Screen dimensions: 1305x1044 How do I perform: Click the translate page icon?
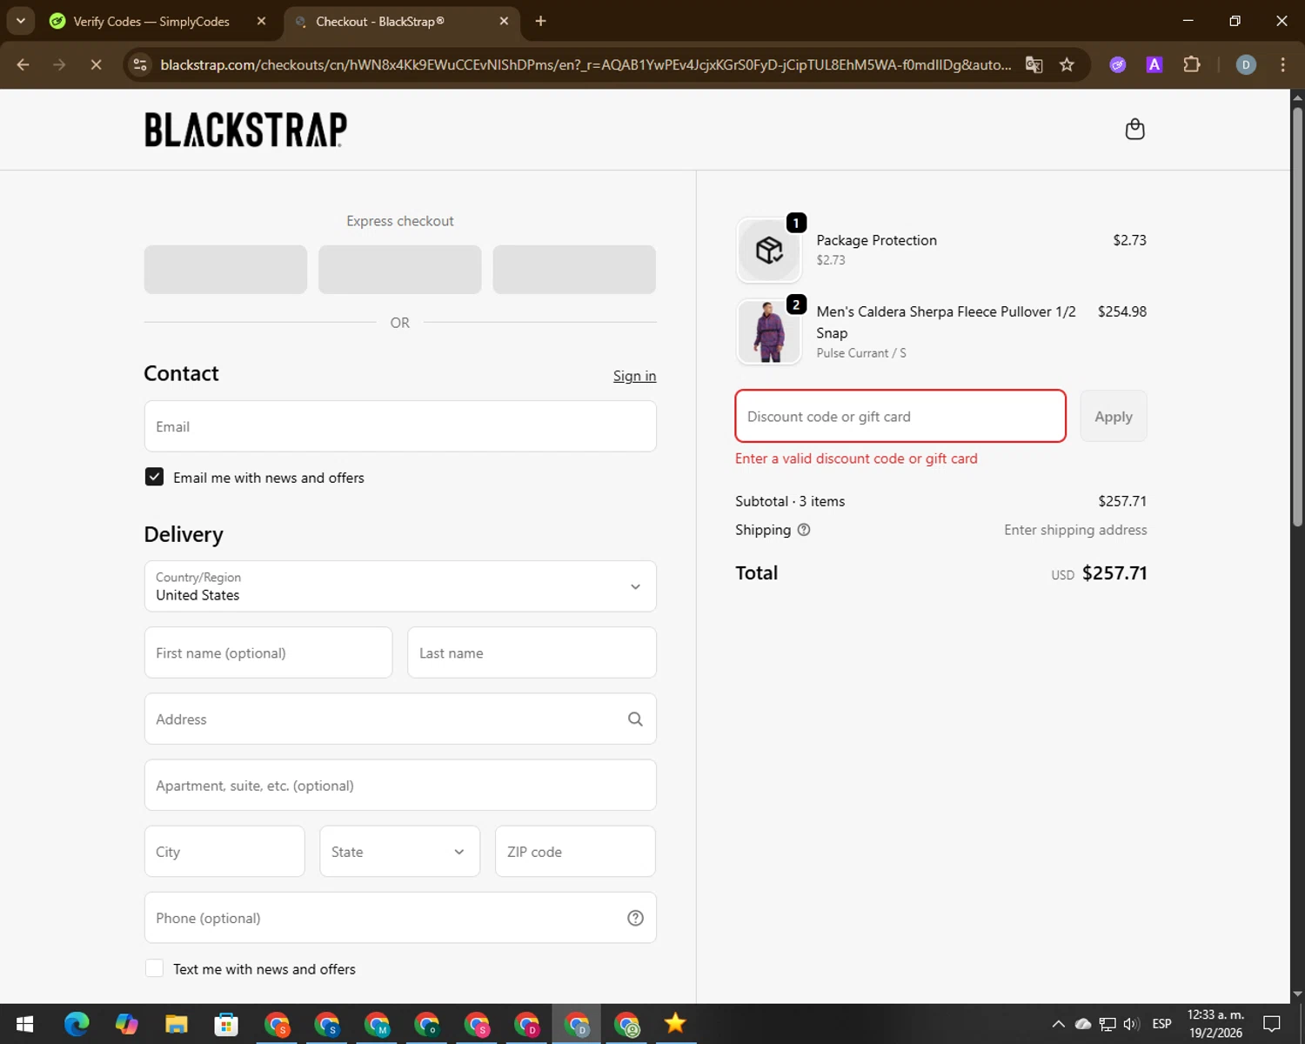tap(1034, 64)
